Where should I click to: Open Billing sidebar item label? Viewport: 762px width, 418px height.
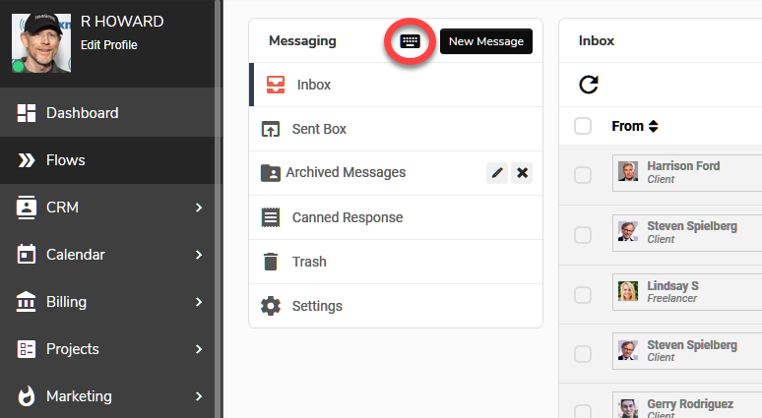[x=66, y=302]
